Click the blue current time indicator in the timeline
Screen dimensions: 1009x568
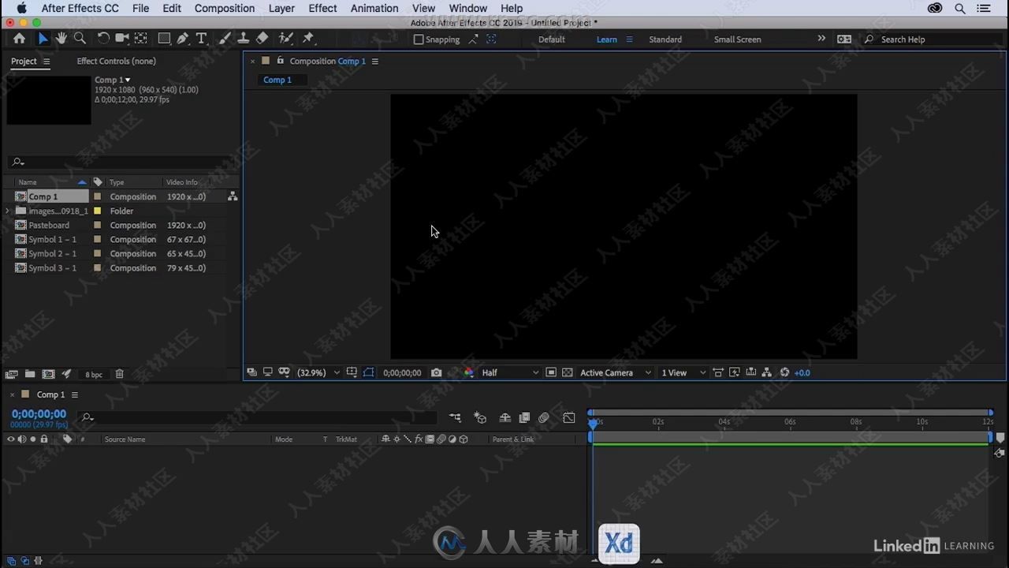pos(593,423)
